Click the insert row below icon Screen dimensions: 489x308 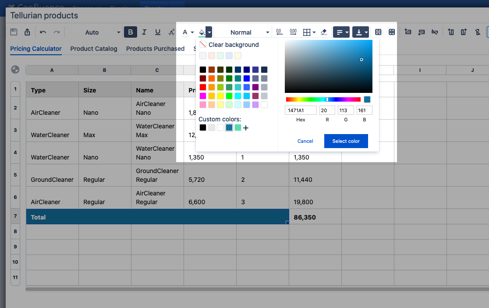(422, 32)
